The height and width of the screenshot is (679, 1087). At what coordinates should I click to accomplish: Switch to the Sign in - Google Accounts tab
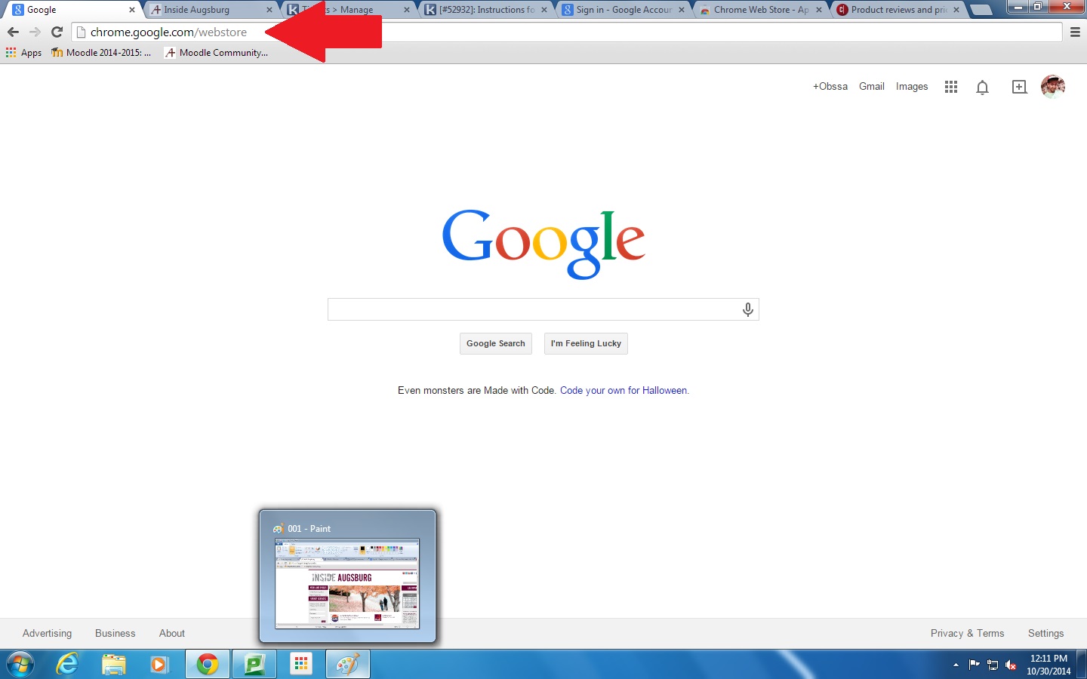[x=623, y=10]
